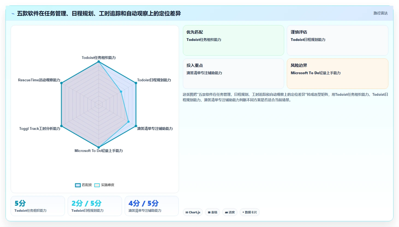Screen dimensions: 399x227
Task: Click the 路径雷达 label in the header
Action: [x=380, y=13]
